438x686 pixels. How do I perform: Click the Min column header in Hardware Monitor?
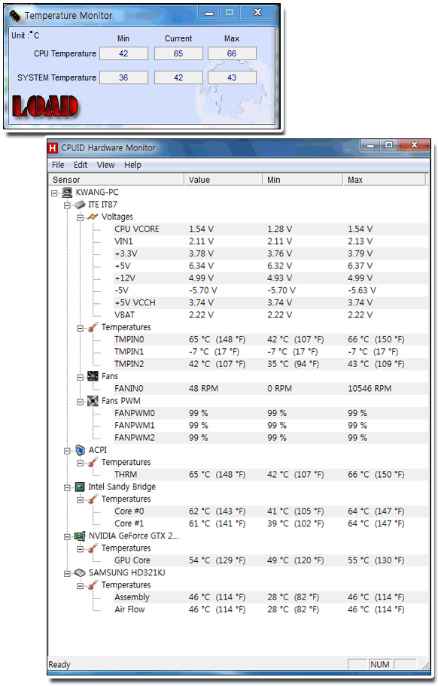303,179
